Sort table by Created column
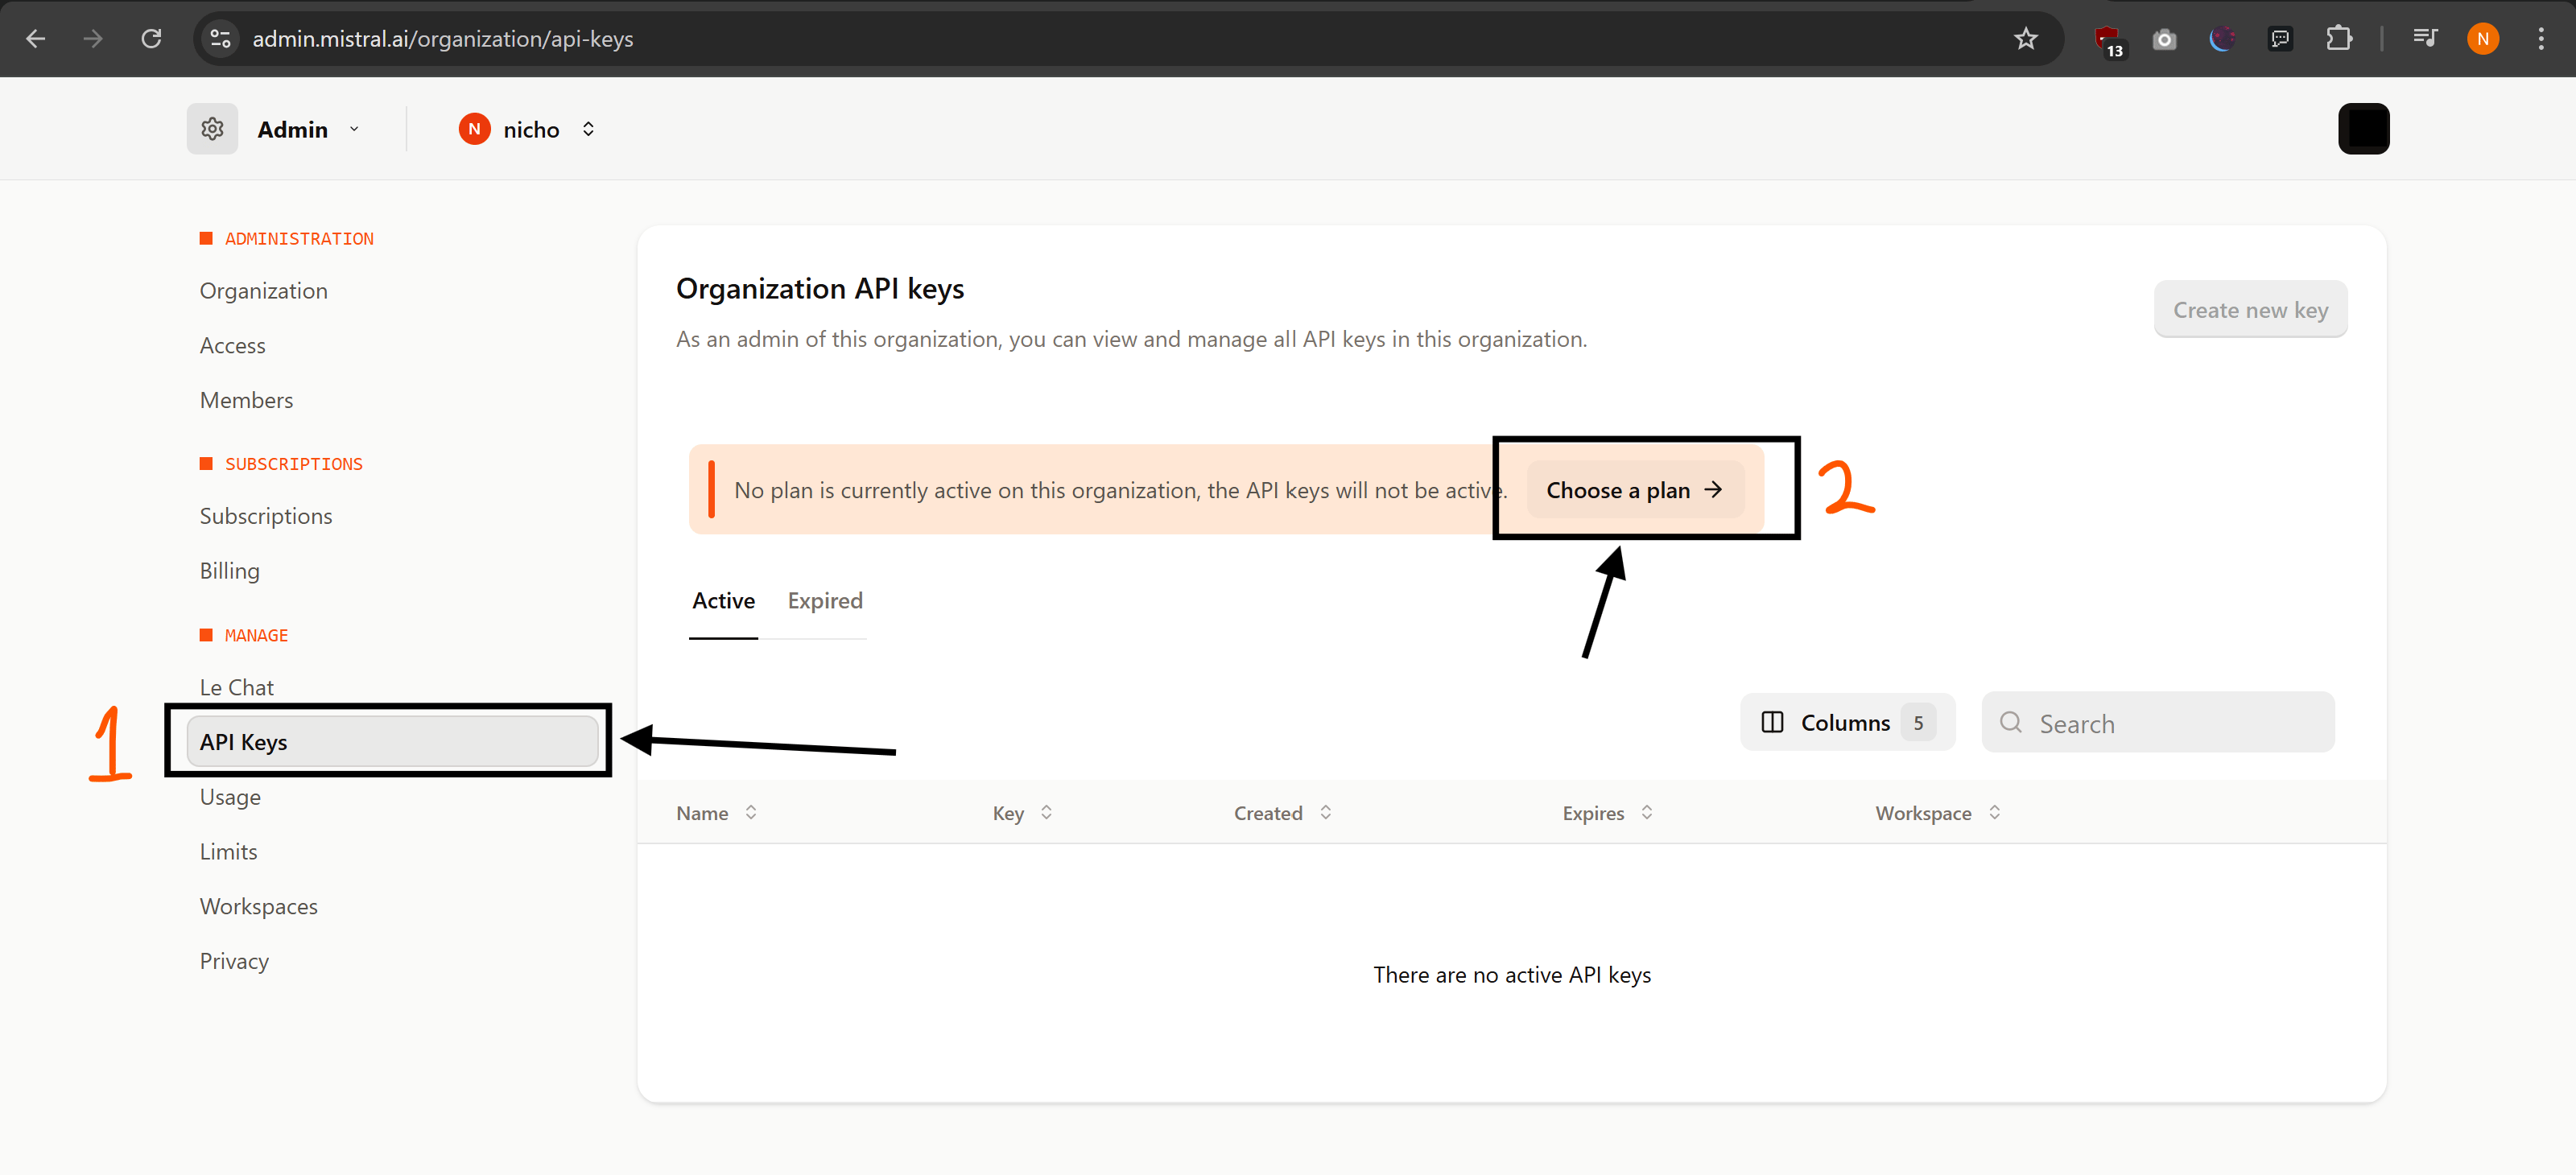Image resolution: width=2576 pixels, height=1175 pixels. [1283, 813]
